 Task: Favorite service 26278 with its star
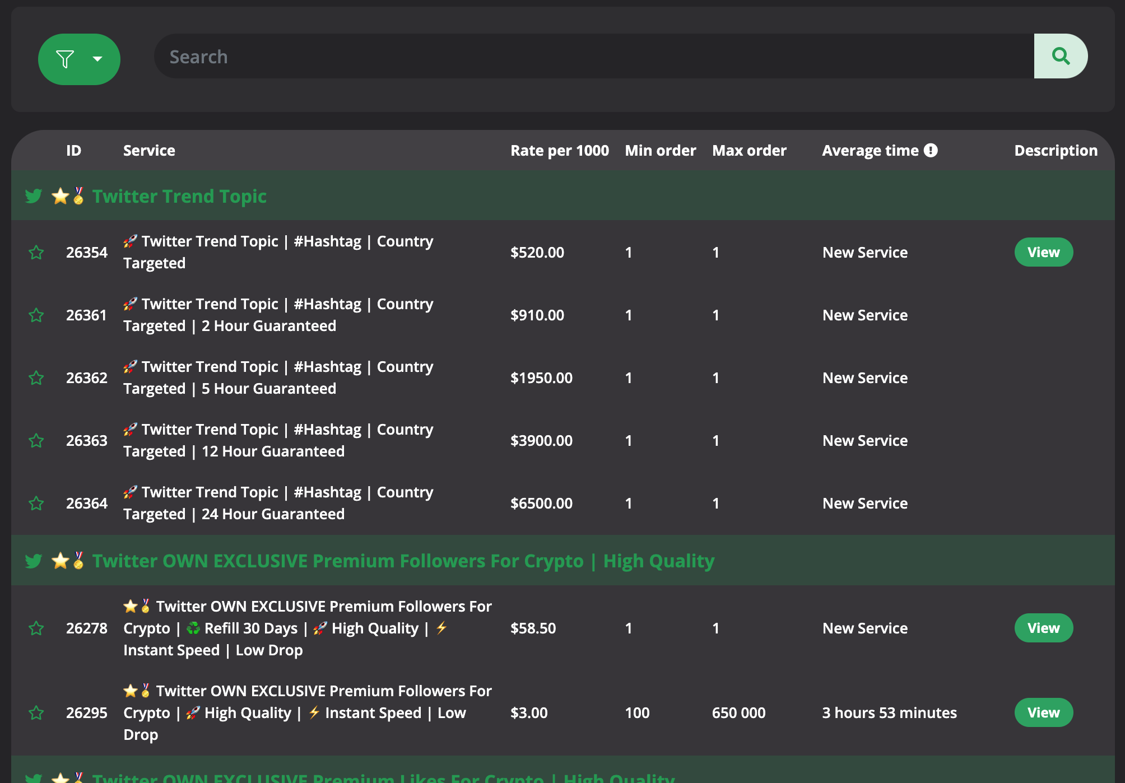tap(36, 628)
